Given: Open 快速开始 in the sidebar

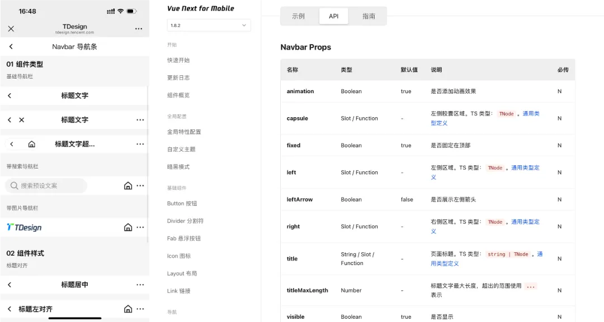Looking at the screenshot, I should click(x=178, y=60).
